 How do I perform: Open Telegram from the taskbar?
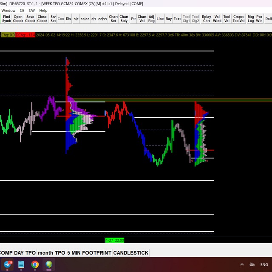(x=7, y=264)
